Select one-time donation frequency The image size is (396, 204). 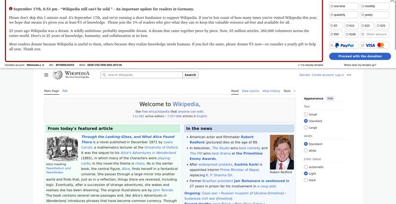click(x=344, y=6)
